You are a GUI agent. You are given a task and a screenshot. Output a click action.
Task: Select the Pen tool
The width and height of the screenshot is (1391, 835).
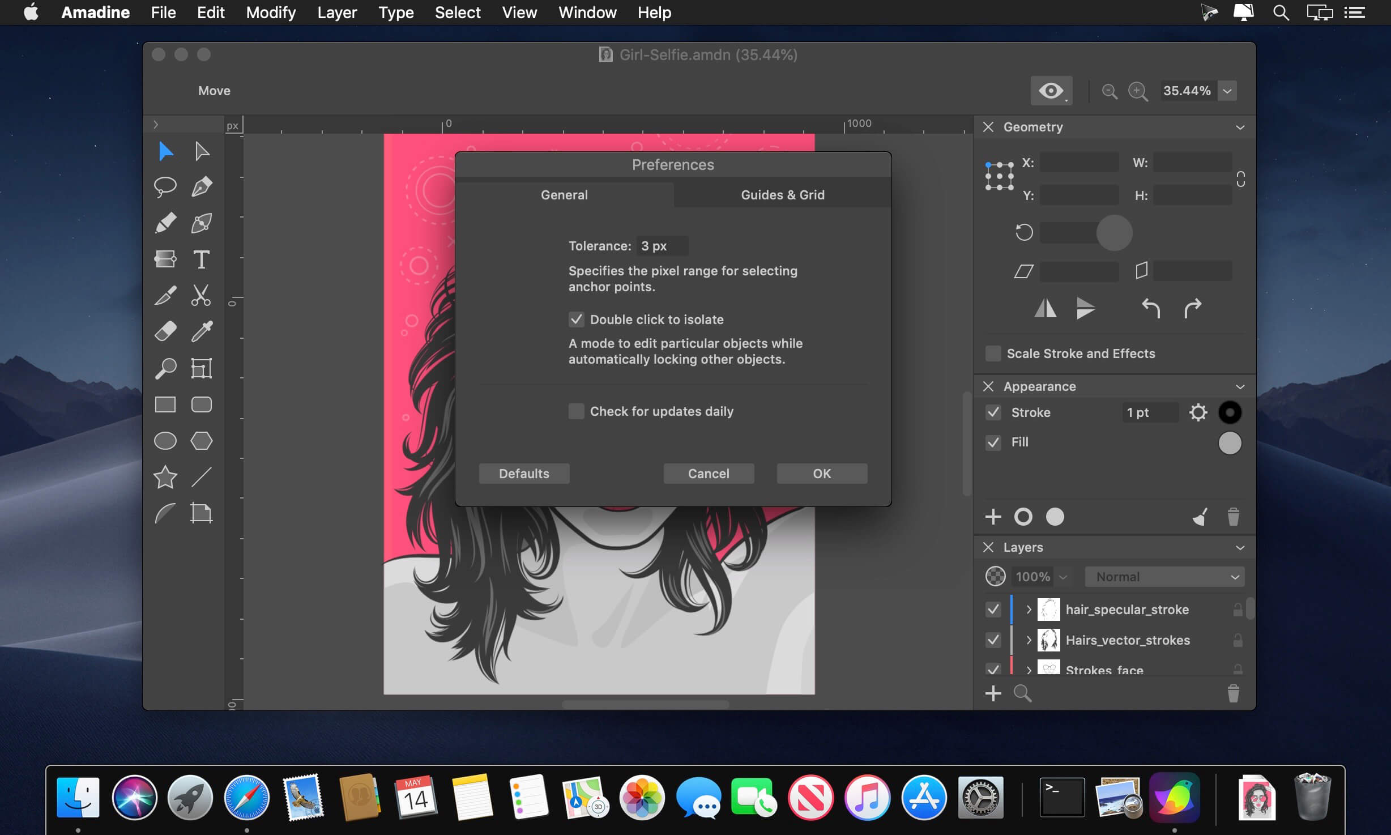[202, 186]
